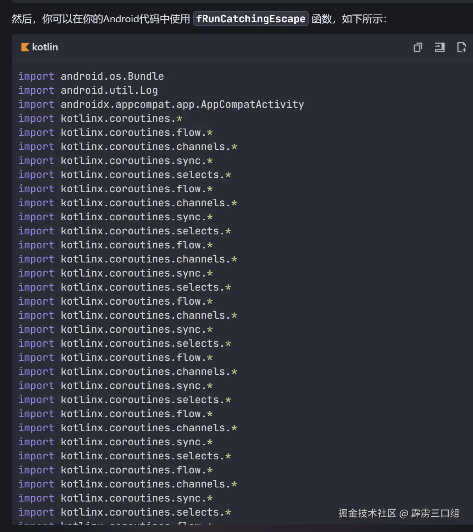This screenshot has height=532, width=473.
Task: Click the first kotlinx.coroutines.flow import line
Action: point(115,132)
